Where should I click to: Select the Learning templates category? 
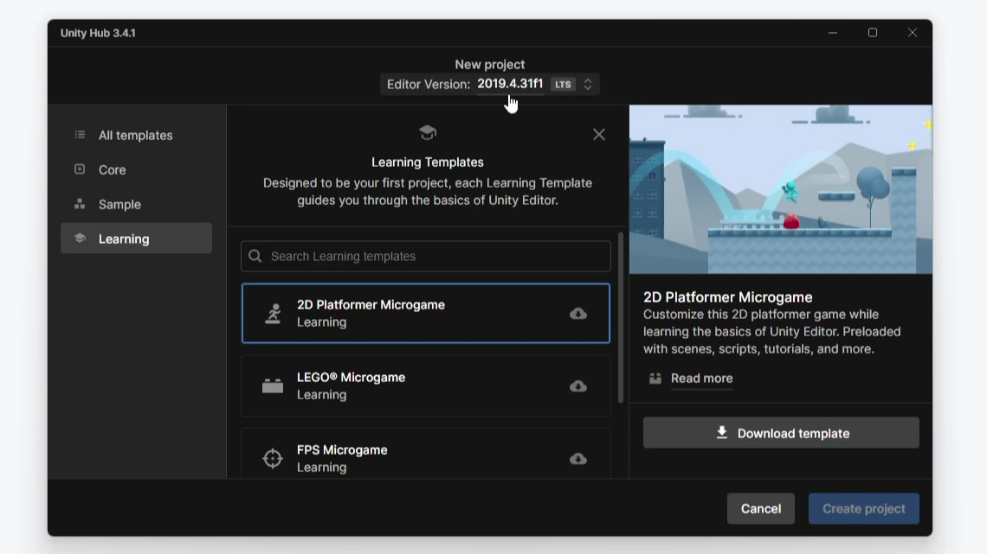click(x=136, y=239)
